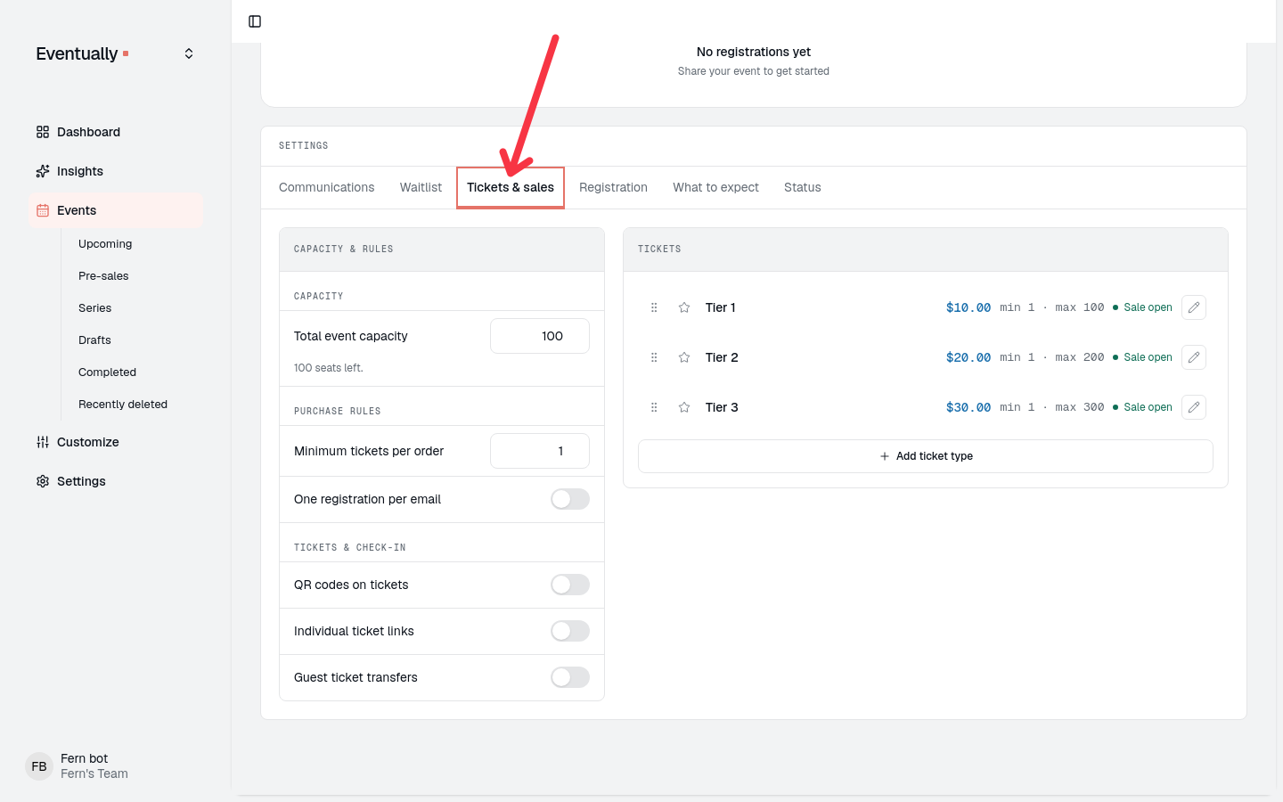This screenshot has height=802, width=1283.
Task: Enable One registration per email
Action: point(570,499)
